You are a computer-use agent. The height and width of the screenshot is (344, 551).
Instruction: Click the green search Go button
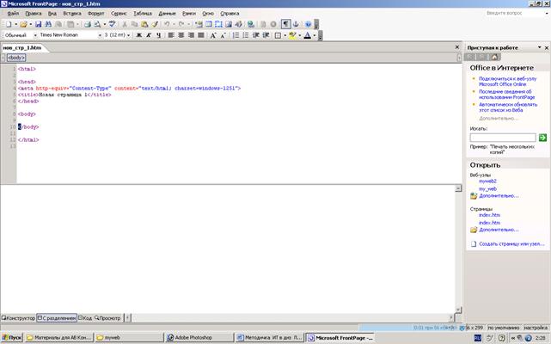(x=542, y=138)
